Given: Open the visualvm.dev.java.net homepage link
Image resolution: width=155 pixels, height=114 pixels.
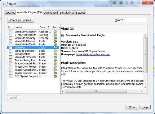Looking at the screenshot, I should [x=93, y=54].
